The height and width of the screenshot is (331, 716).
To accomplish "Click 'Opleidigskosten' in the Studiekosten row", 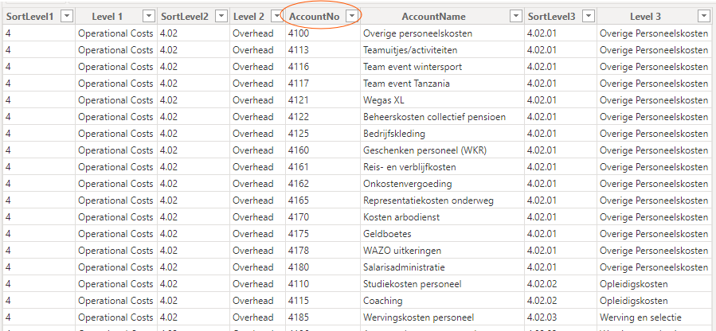I will pyautogui.click(x=654, y=284).
